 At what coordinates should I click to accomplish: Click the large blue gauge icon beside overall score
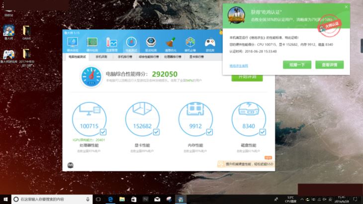[x=91, y=77]
